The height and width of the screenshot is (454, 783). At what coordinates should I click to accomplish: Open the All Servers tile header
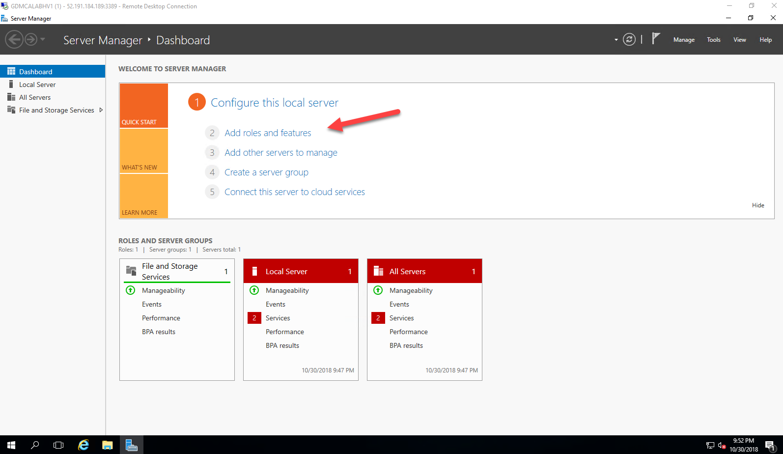(424, 271)
